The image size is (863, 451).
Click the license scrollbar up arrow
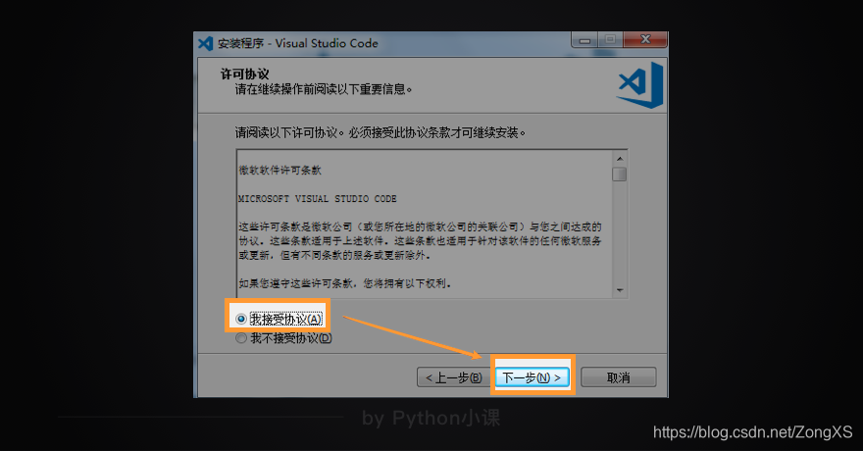(x=620, y=159)
